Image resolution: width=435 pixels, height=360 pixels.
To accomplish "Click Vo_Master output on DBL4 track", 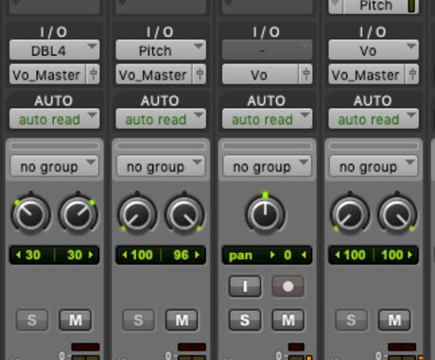I will click(47, 75).
